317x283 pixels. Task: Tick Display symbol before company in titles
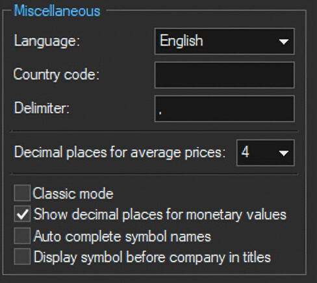click(x=22, y=256)
